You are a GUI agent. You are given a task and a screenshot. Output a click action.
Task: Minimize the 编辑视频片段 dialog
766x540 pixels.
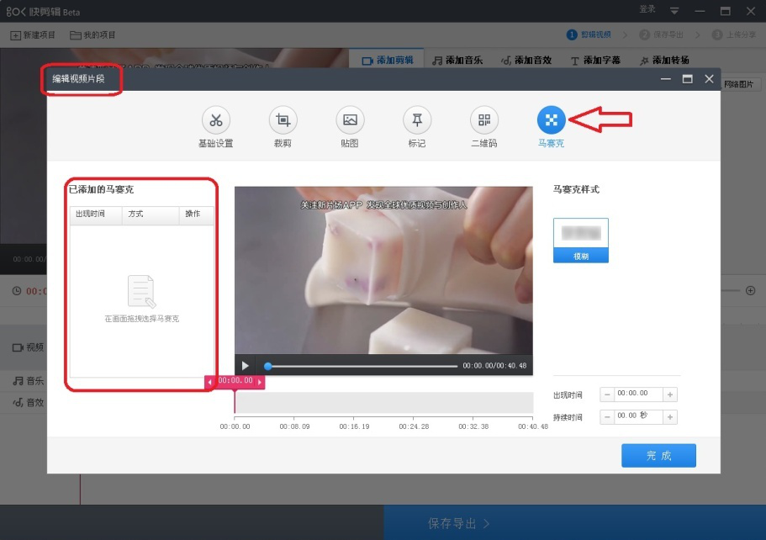[x=665, y=79]
